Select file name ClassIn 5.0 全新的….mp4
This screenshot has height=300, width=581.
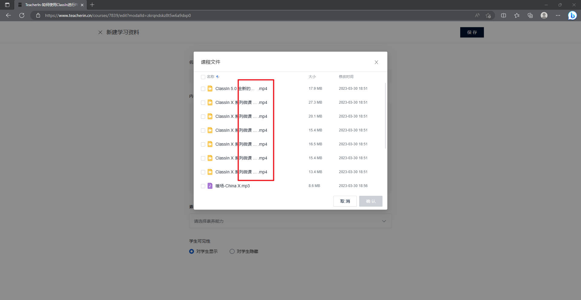point(241,89)
